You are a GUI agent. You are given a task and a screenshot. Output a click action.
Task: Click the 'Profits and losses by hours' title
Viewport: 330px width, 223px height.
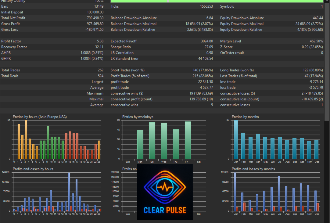(x=33, y=169)
